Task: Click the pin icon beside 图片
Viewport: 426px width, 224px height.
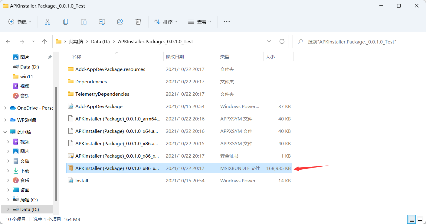Action: click(x=50, y=57)
